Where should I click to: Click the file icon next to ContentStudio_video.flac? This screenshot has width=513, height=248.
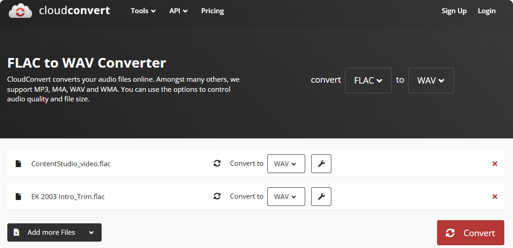tap(18, 164)
